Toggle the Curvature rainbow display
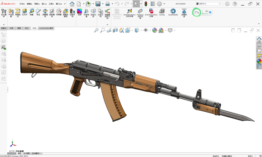The height and width of the screenshot is (157, 262). [x=79, y=12]
